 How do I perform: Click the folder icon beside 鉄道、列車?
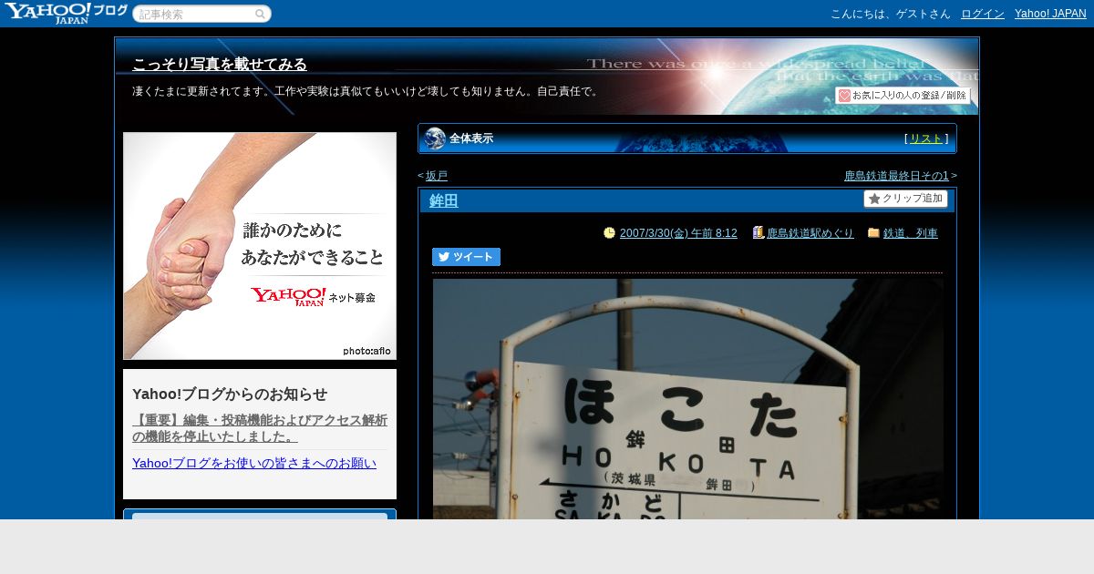pos(873,233)
